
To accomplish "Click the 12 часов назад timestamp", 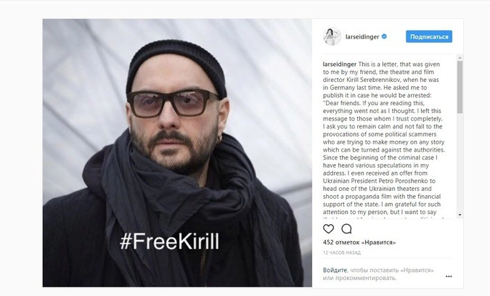I will tap(342, 253).
